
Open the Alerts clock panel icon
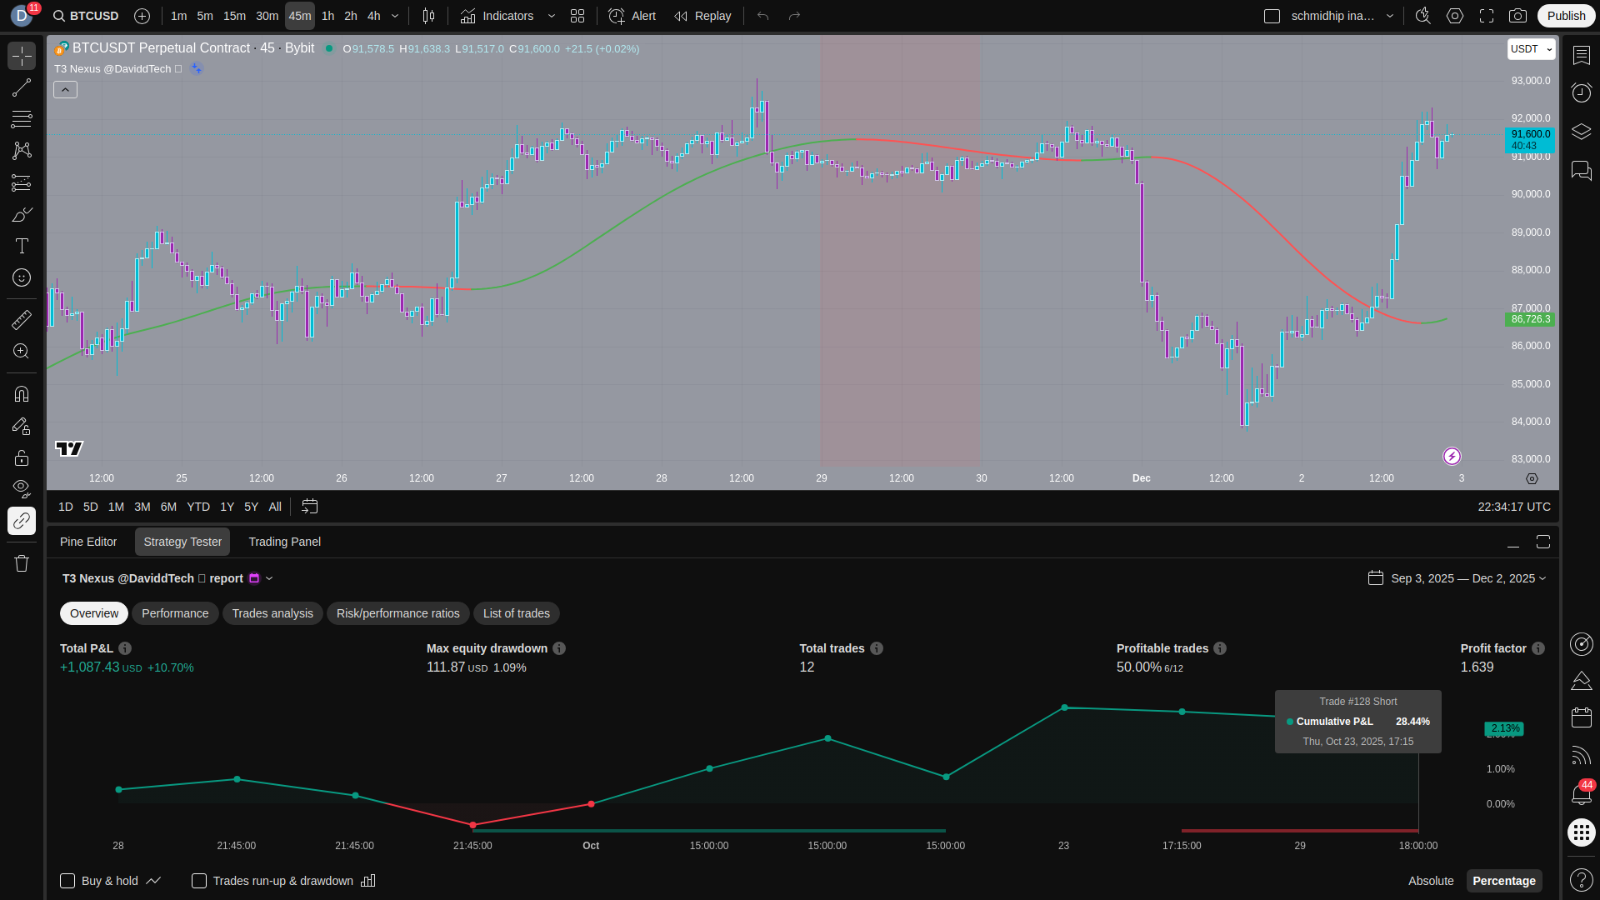[x=1581, y=92]
